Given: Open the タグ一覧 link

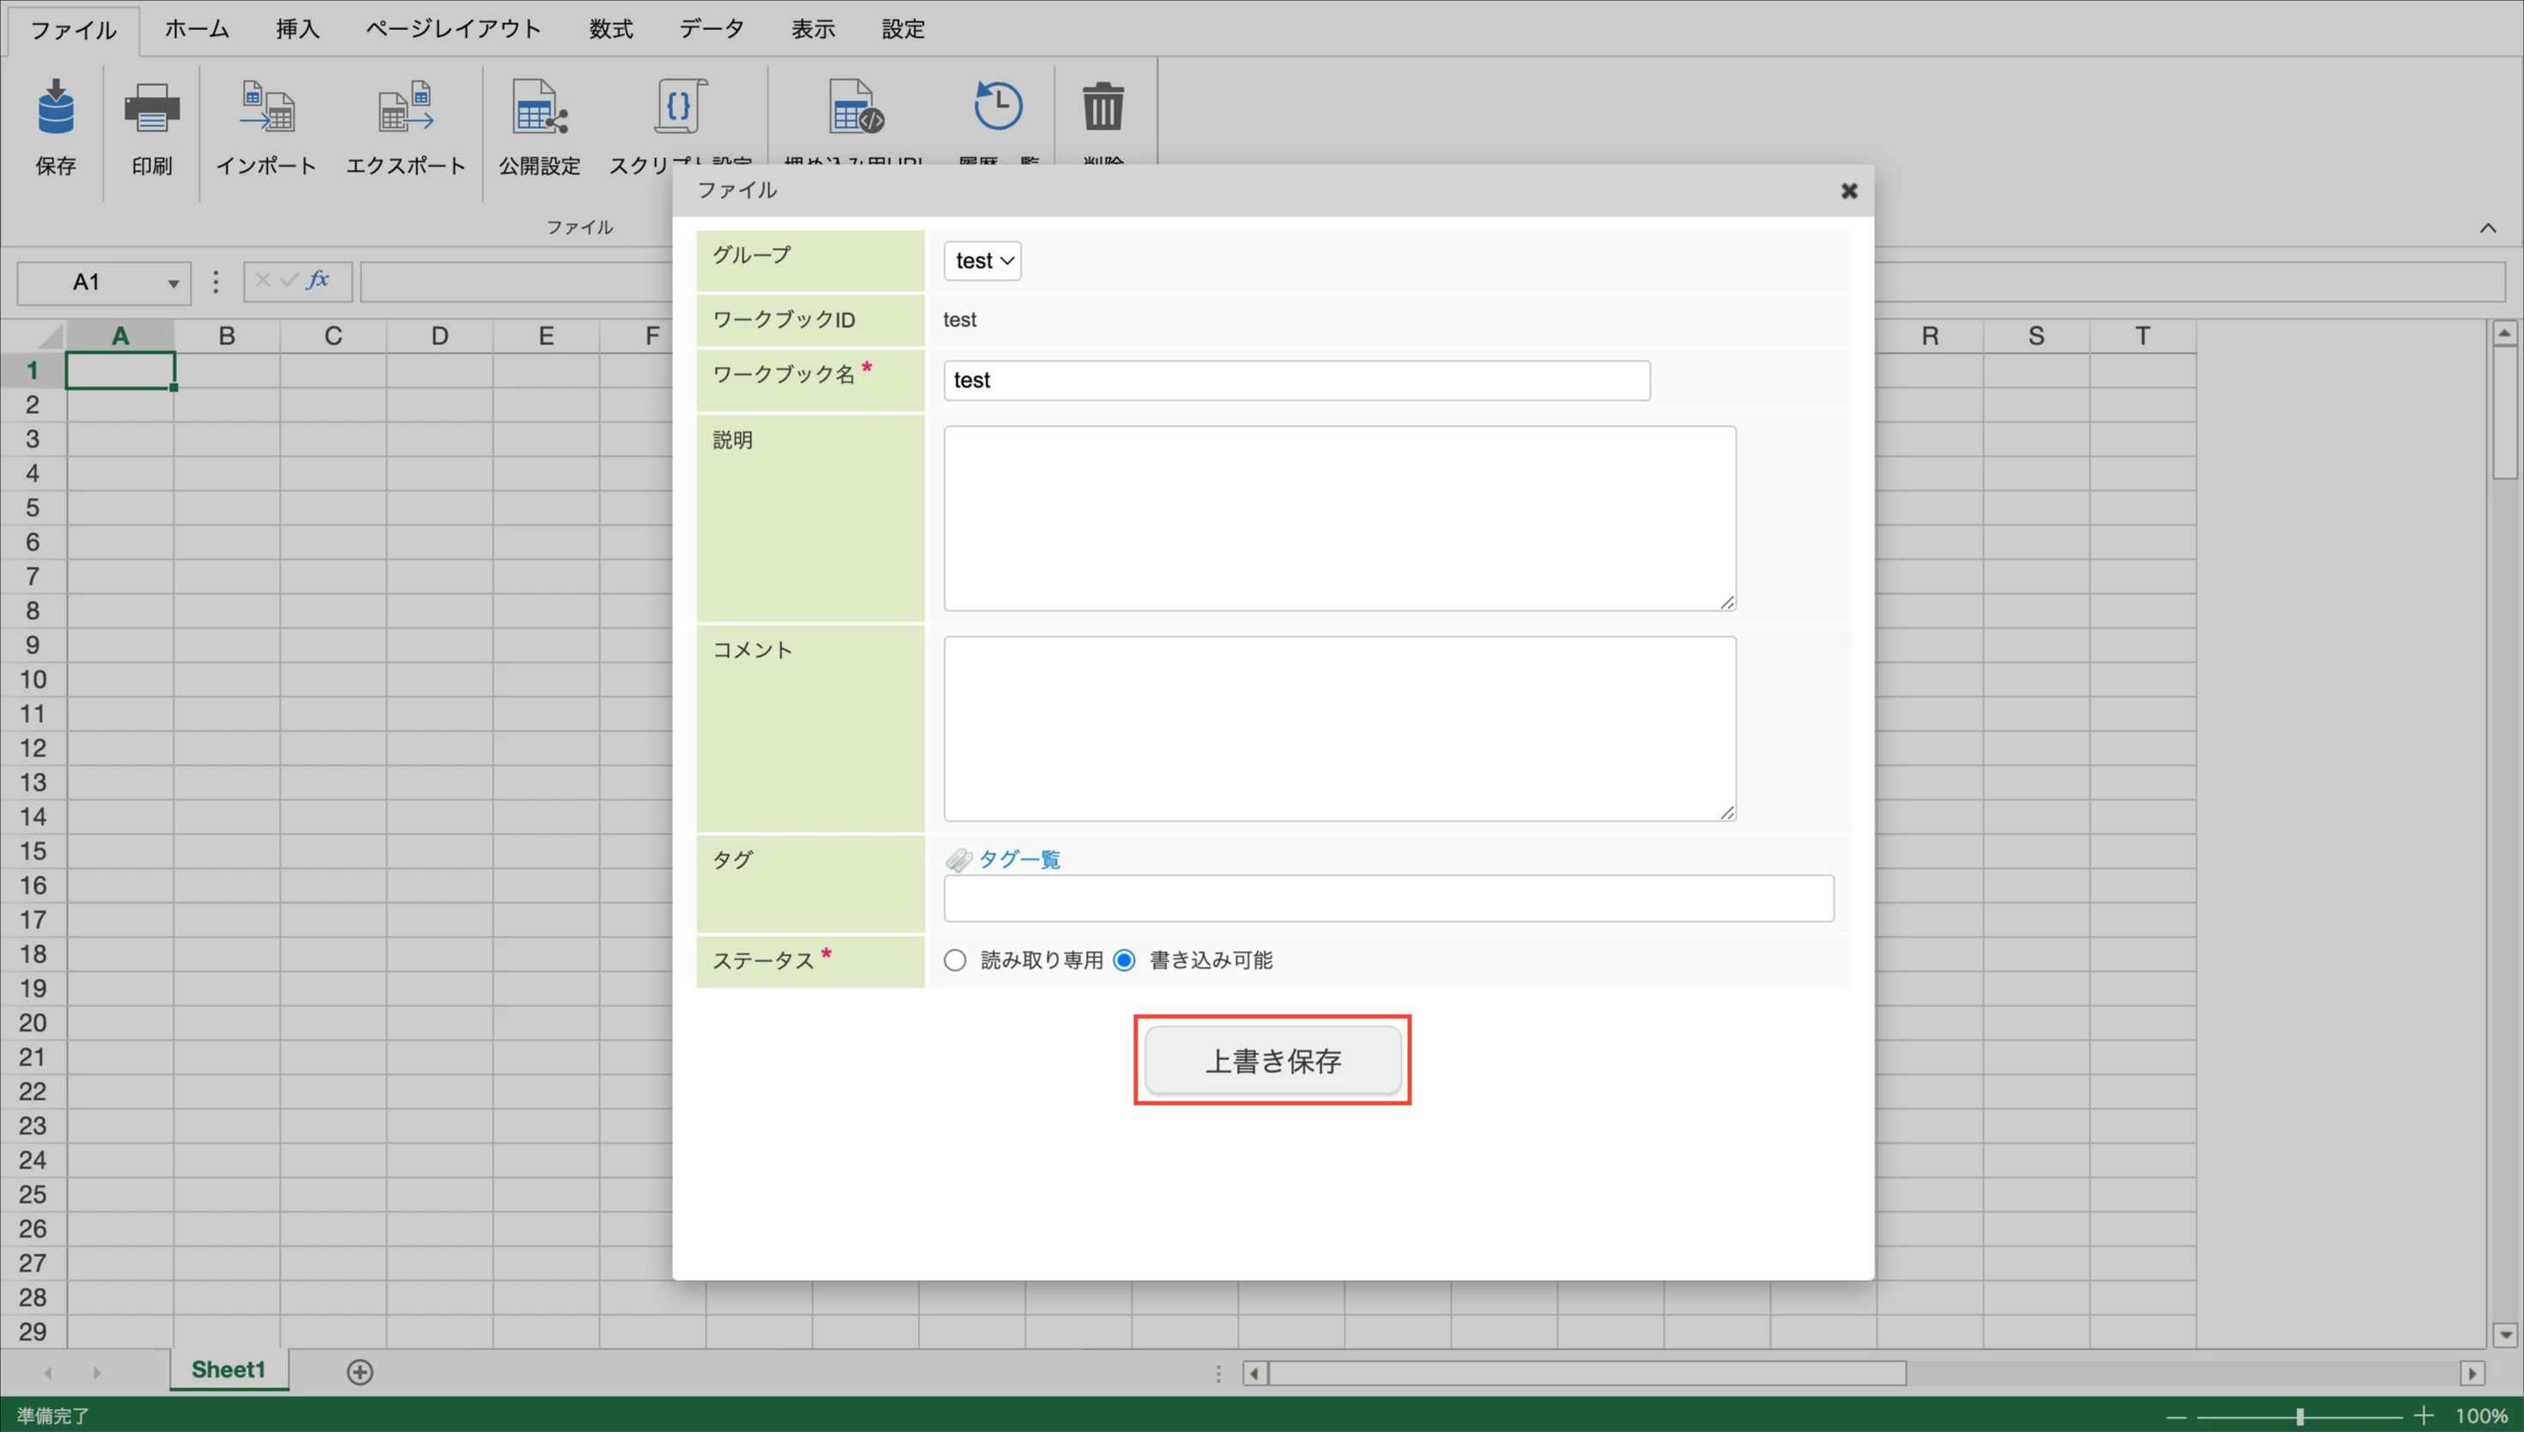Looking at the screenshot, I should [x=1019, y=859].
